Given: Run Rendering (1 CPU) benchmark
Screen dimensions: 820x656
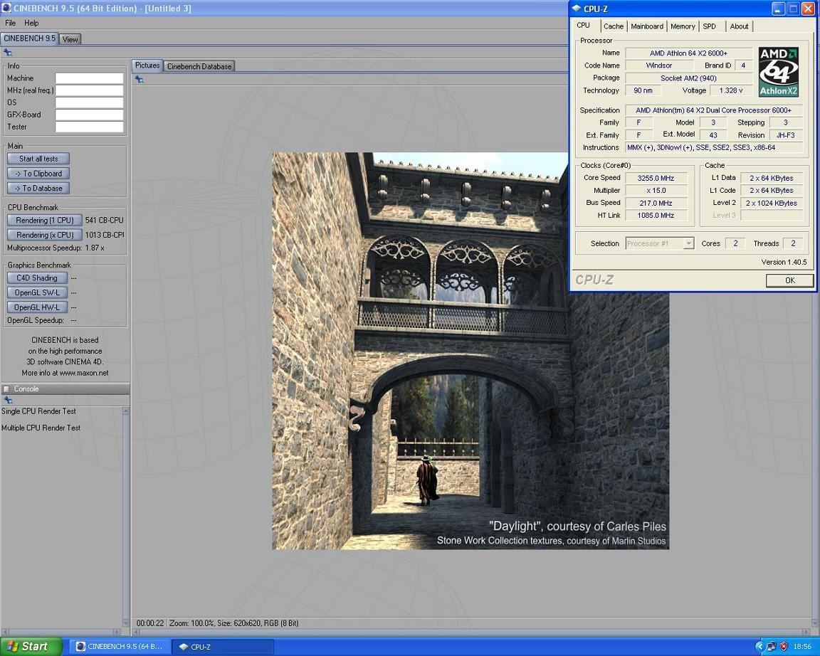Looking at the screenshot, I should click(44, 220).
